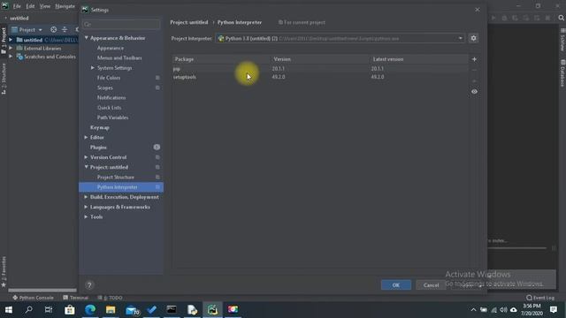Image resolution: width=566 pixels, height=318 pixels.
Task: Click the plus icon to install package
Action: (474, 59)
